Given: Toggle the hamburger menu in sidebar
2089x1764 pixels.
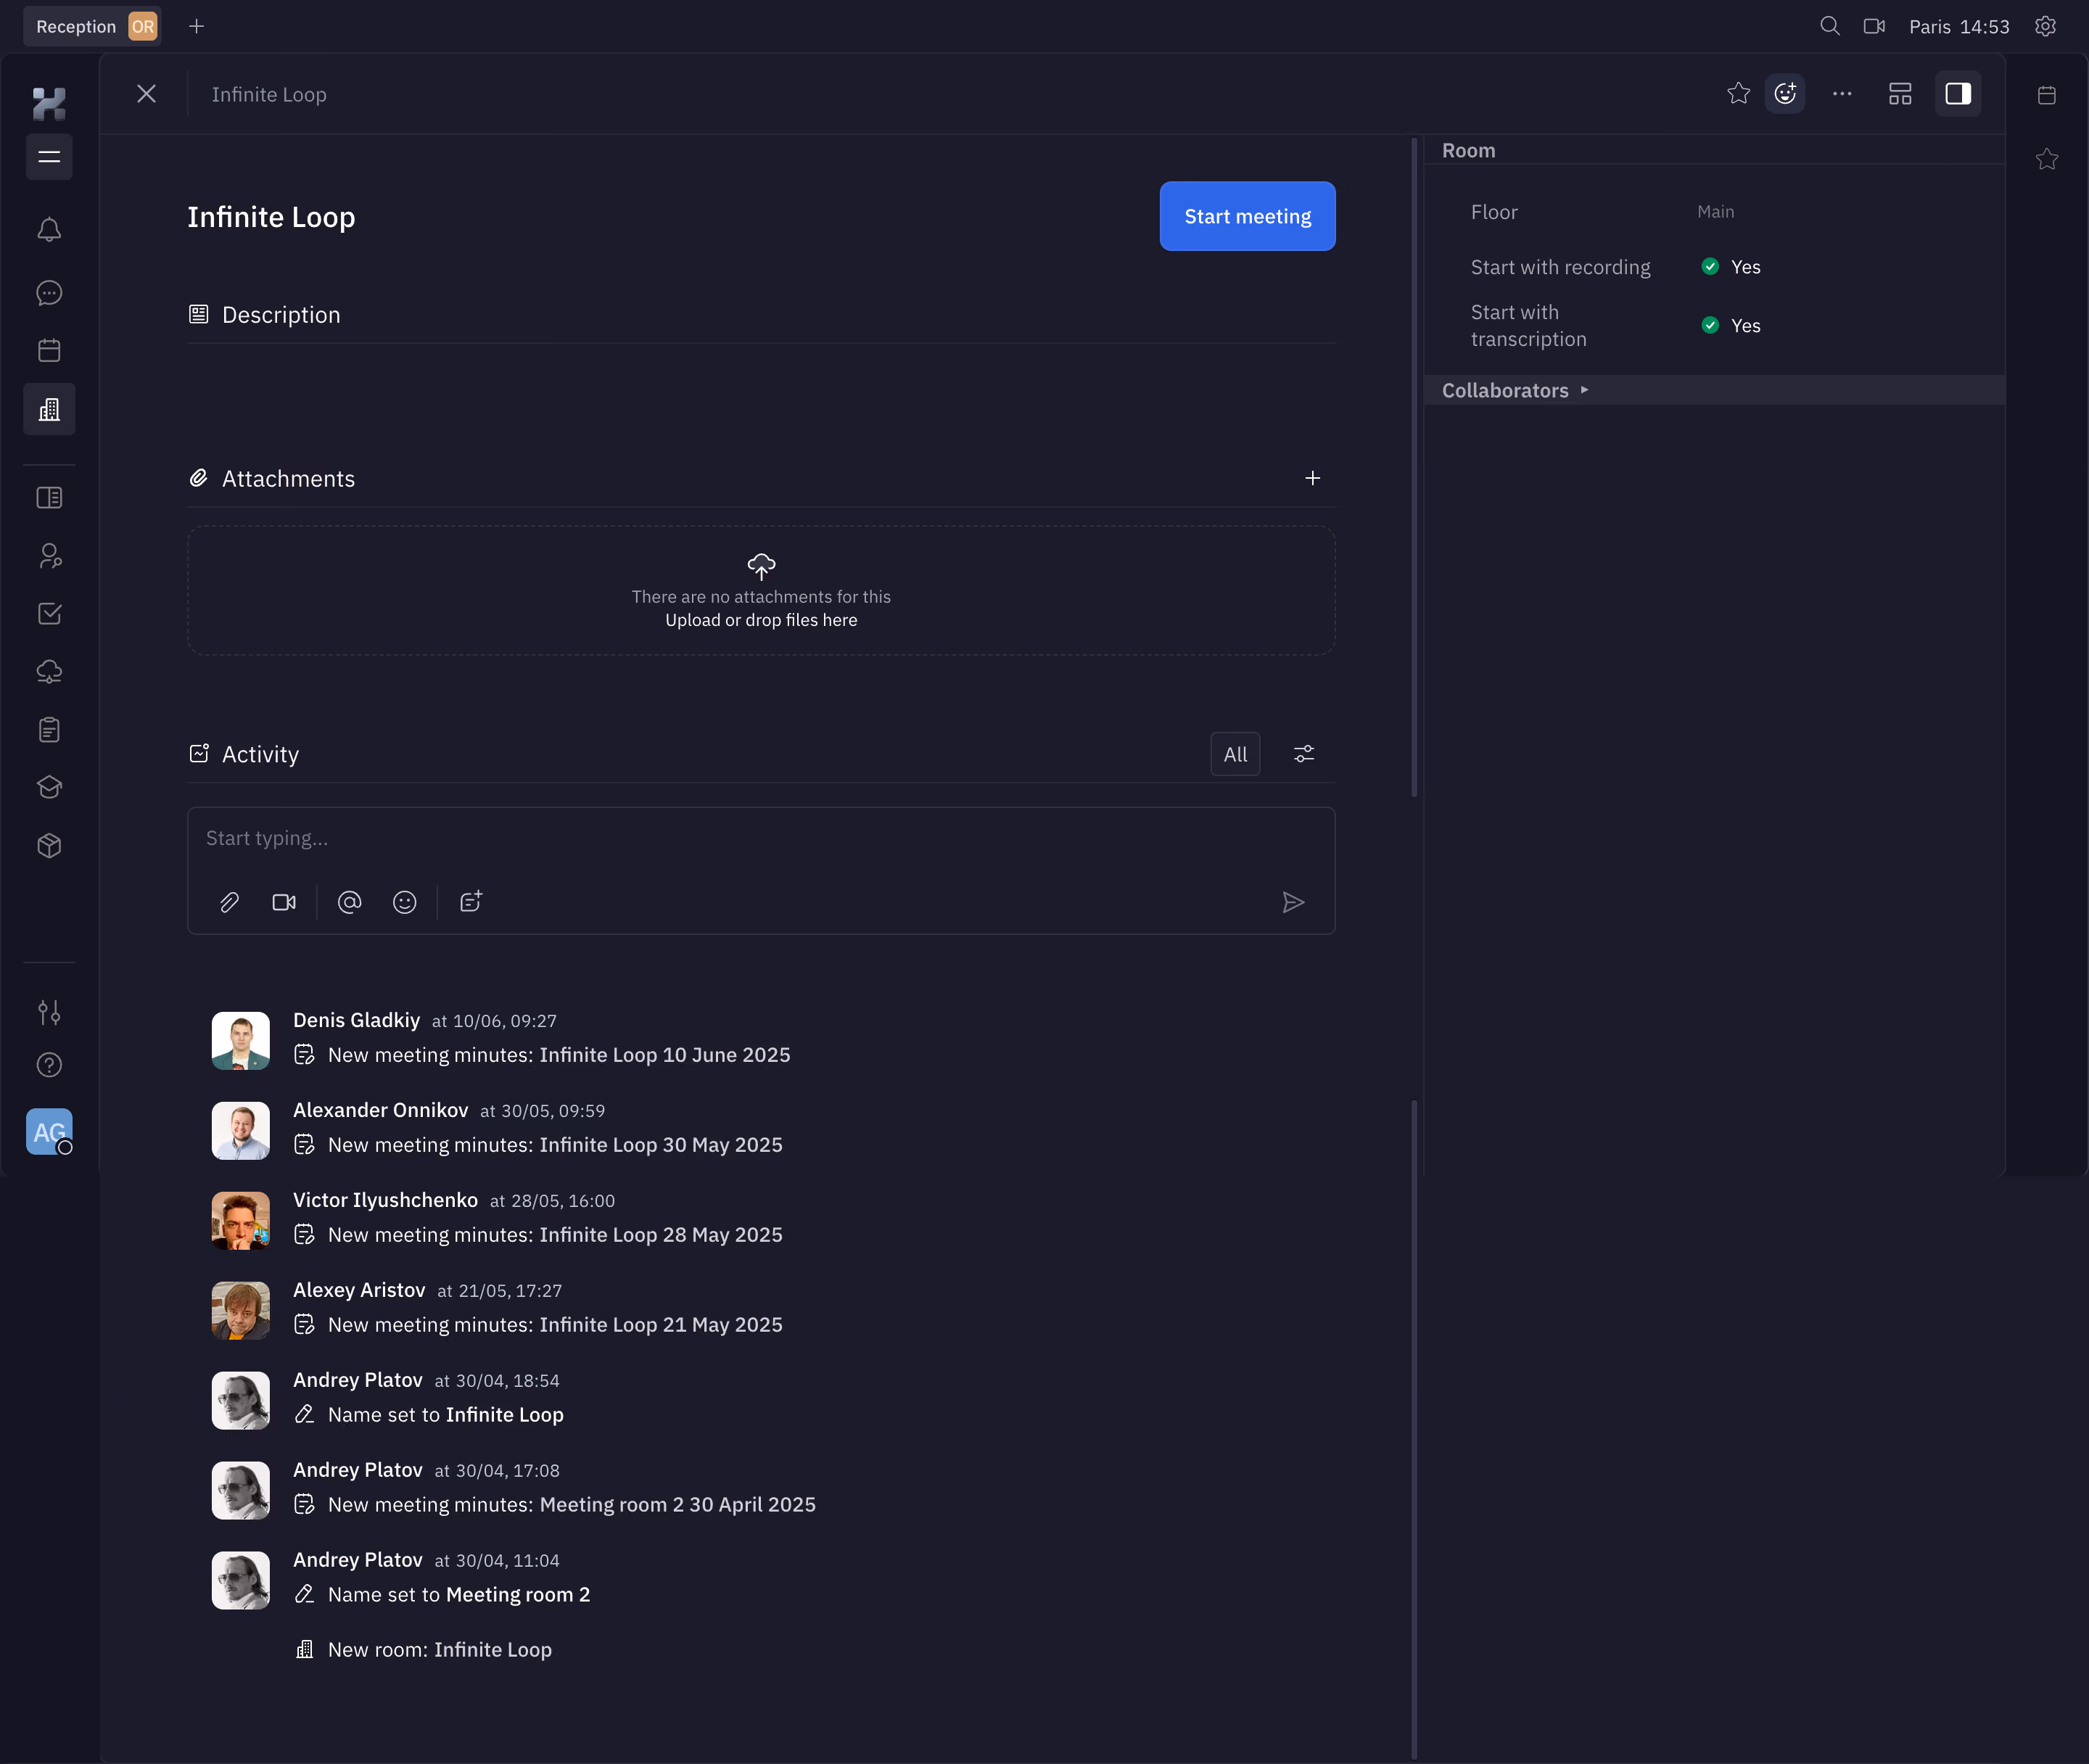Looking at the screenshot, I should 49,157.
